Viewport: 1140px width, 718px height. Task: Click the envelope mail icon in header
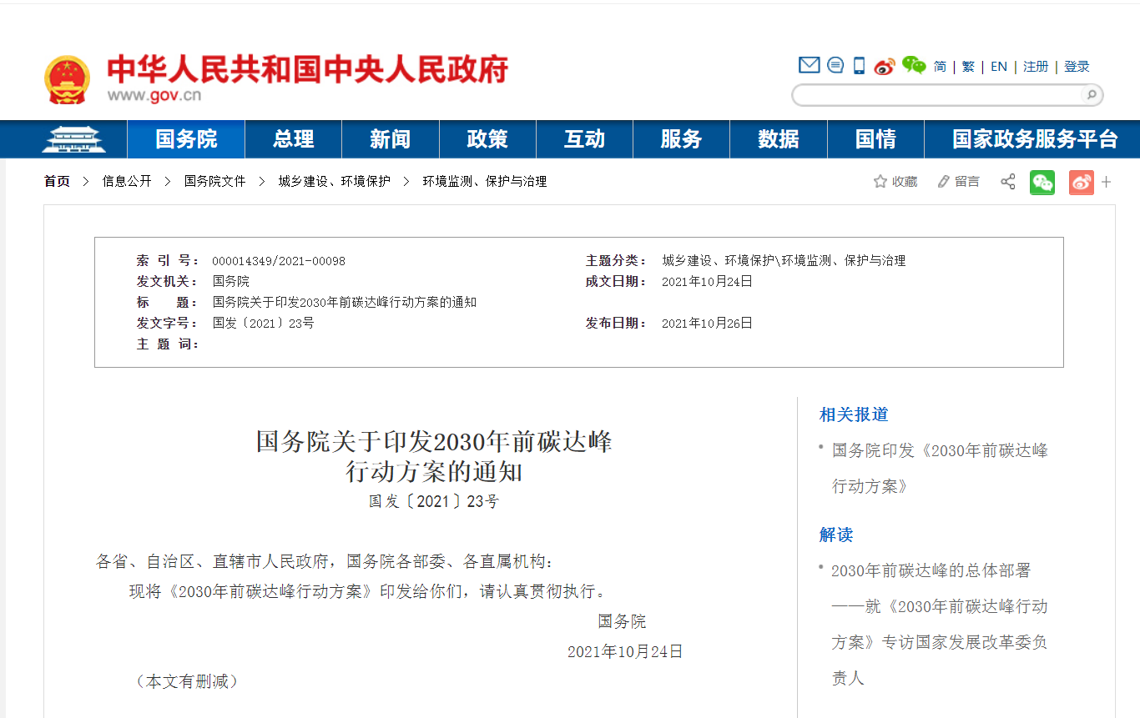coord(809,66)
